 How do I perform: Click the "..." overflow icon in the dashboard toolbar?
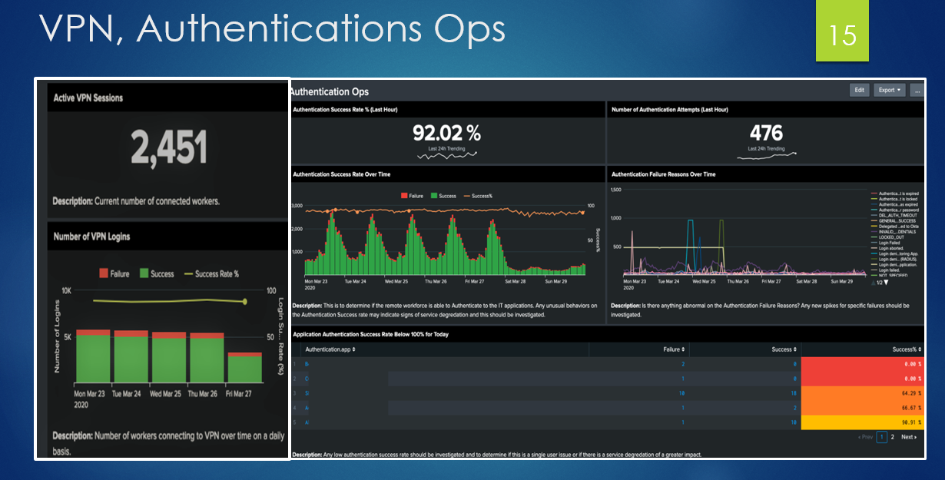pos(917,90)
